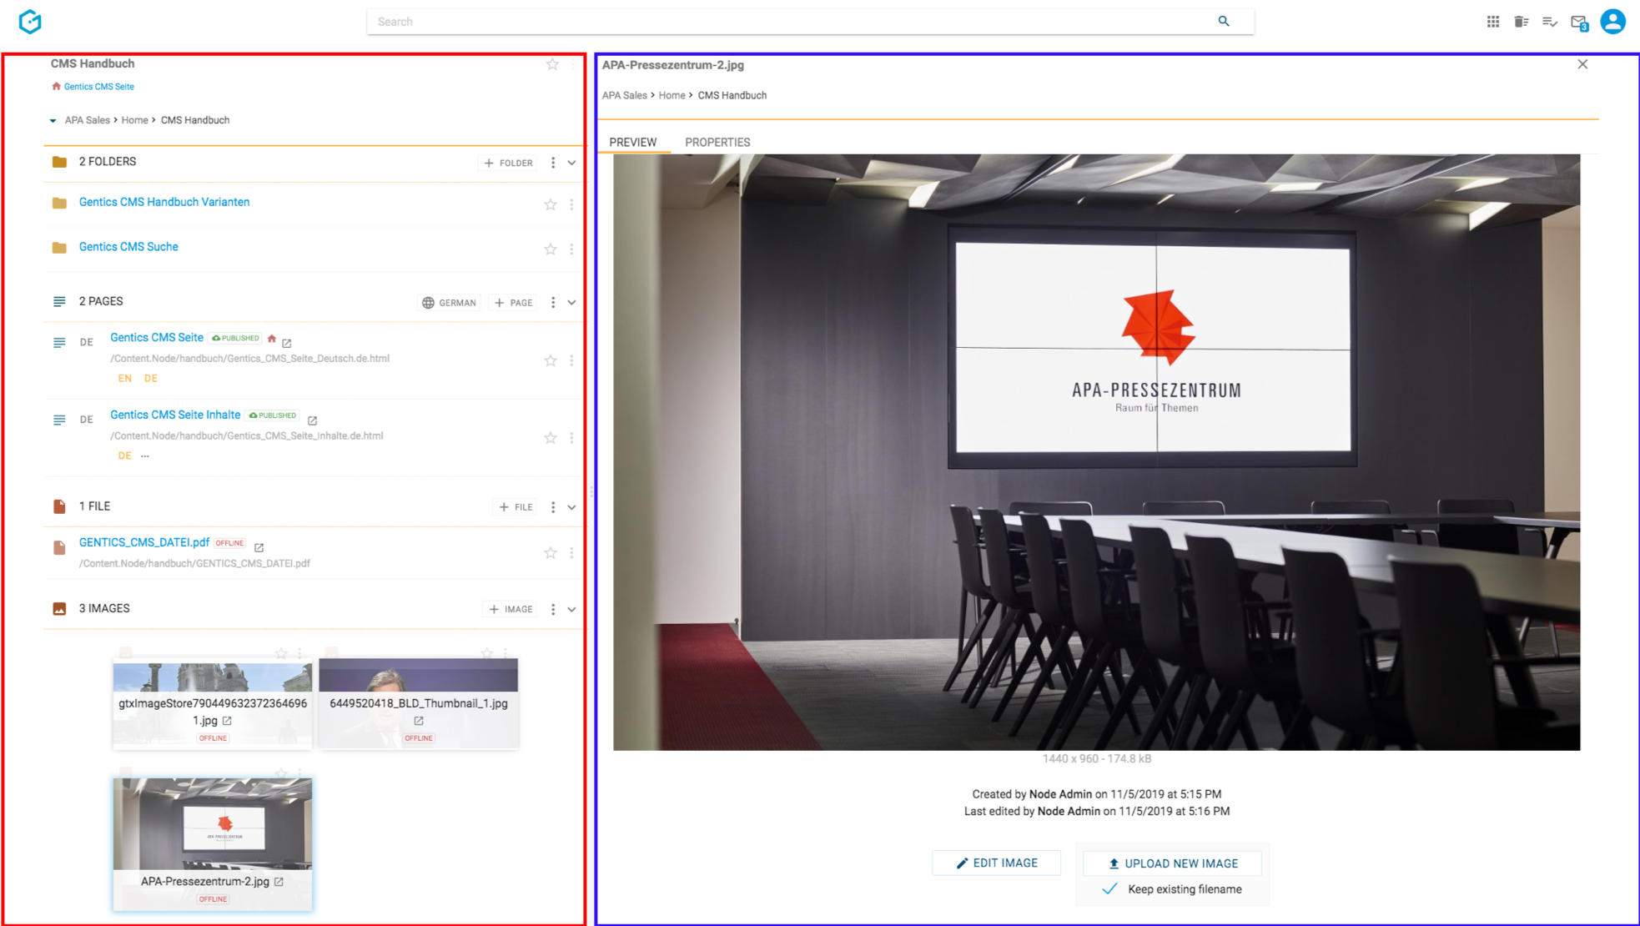
Task: Click the Gentics CMS Suche folder
Action: click(x=128, y=245)
